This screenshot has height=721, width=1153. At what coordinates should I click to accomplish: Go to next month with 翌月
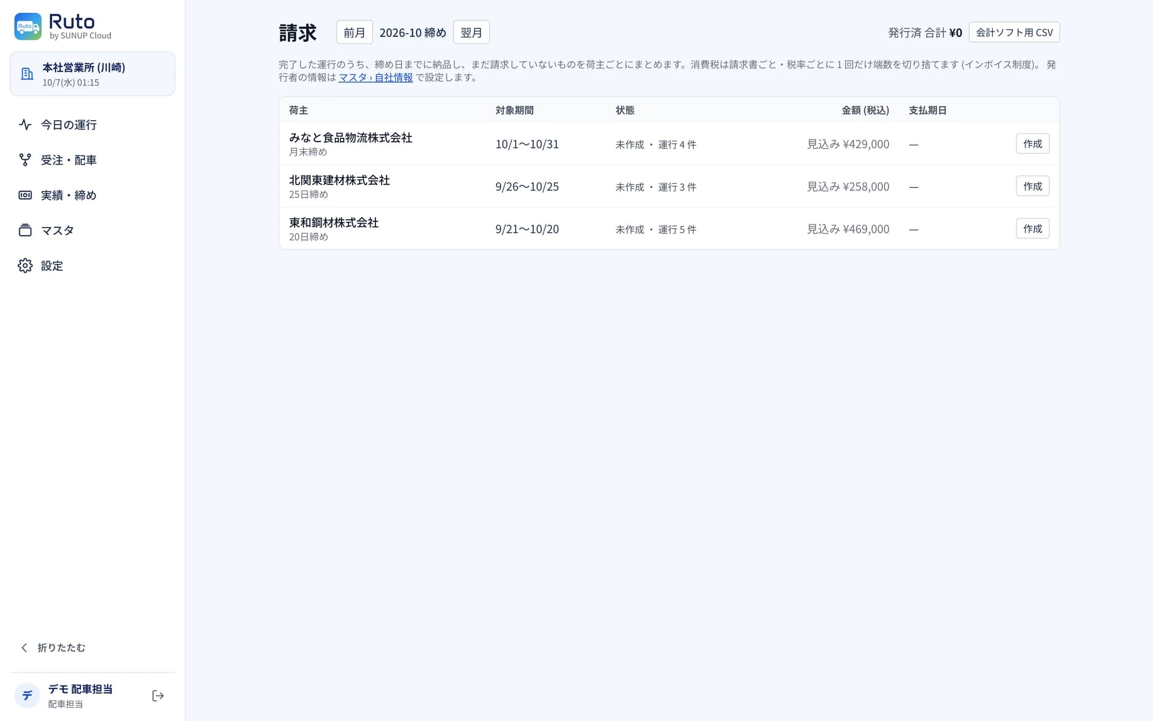pos(471,32)
